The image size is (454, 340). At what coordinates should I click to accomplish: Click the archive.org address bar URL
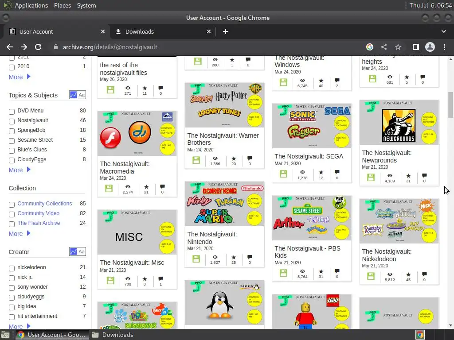click(x=110, y=47)
